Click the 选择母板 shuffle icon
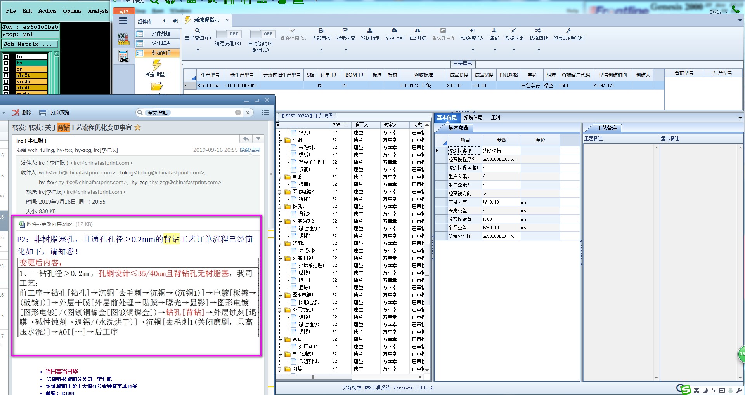Image resolution: width=745 pixels, height=395 pixels. coord(538,30)
